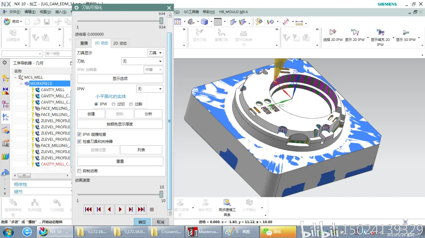Select the 过切 radio button
Viewport: 425px width, 238px height.
114,104
